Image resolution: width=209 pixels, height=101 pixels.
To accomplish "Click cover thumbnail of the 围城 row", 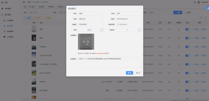I will pos(34,38).
